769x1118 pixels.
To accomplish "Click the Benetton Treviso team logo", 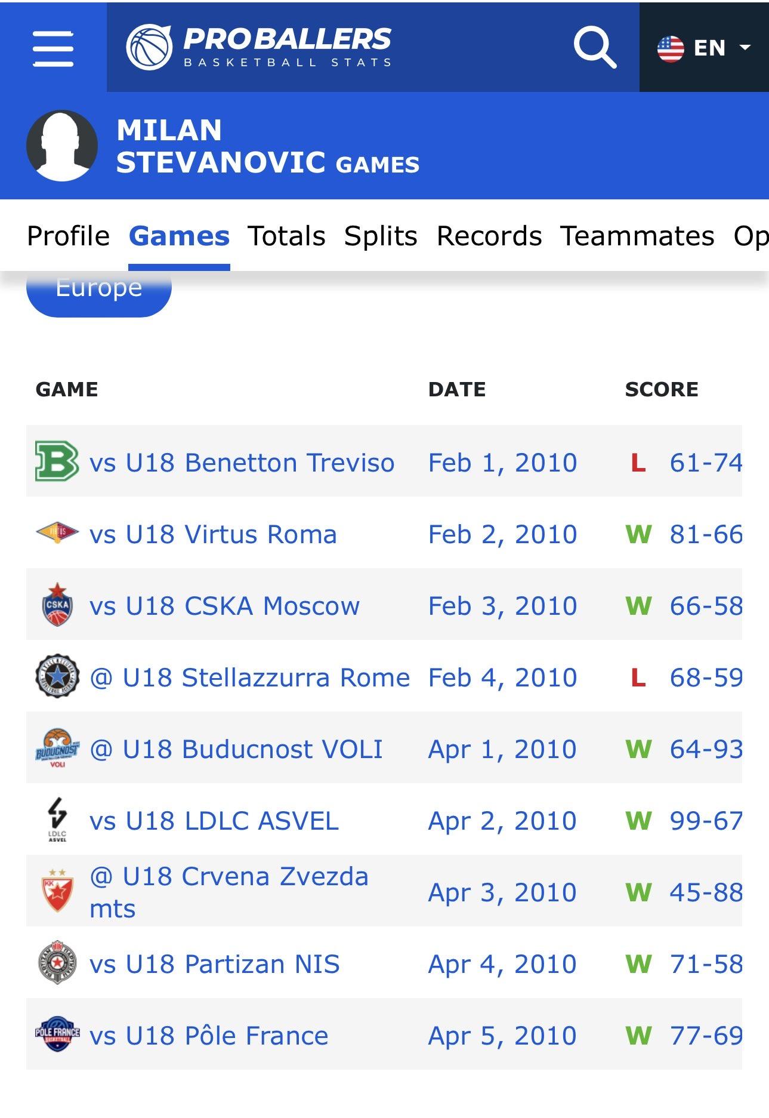I will 57,461.
